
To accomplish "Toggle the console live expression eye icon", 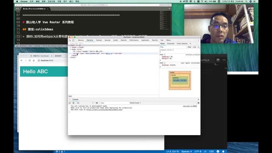I will [x=97, y=103].
